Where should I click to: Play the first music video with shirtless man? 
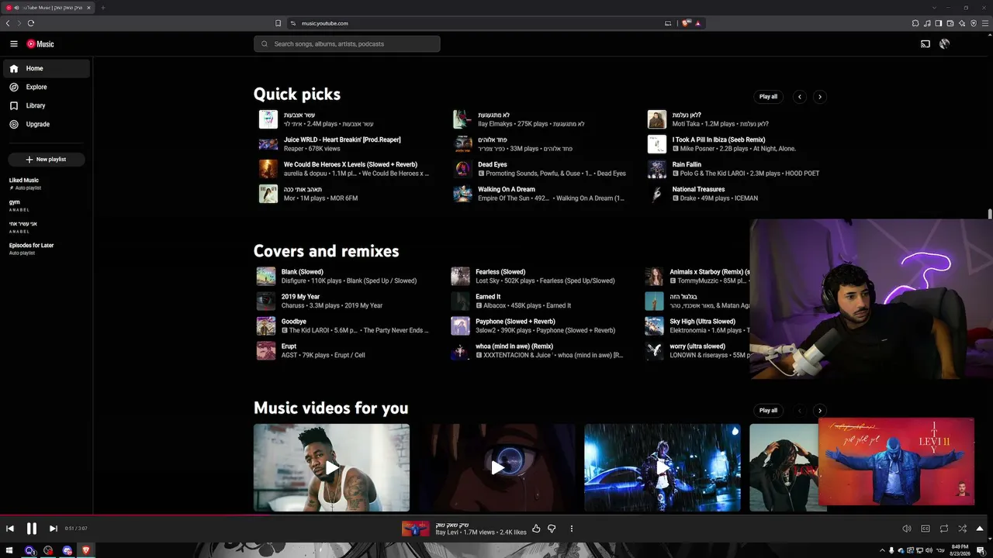point(332,467)
